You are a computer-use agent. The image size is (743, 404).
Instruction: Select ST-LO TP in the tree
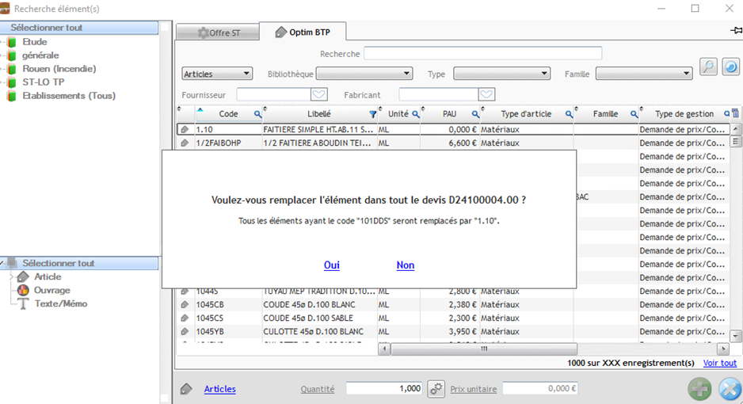coord(43,82)
